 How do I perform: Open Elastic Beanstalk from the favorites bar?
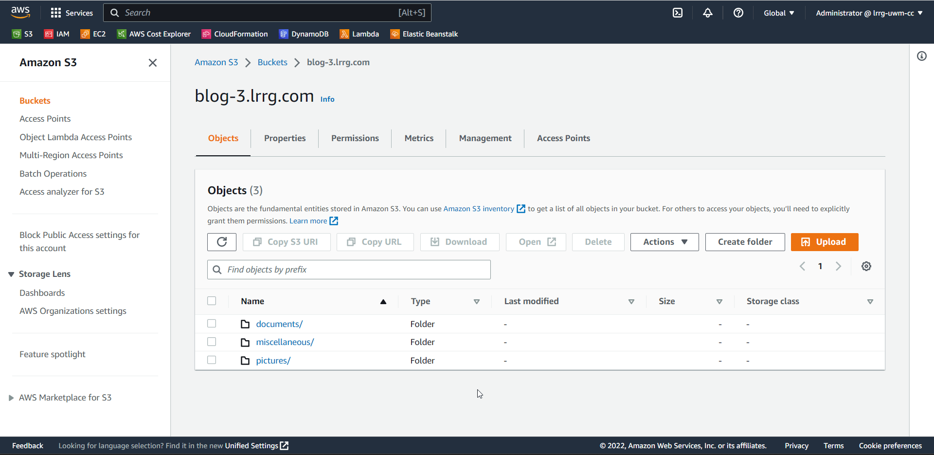click(424, 34)
